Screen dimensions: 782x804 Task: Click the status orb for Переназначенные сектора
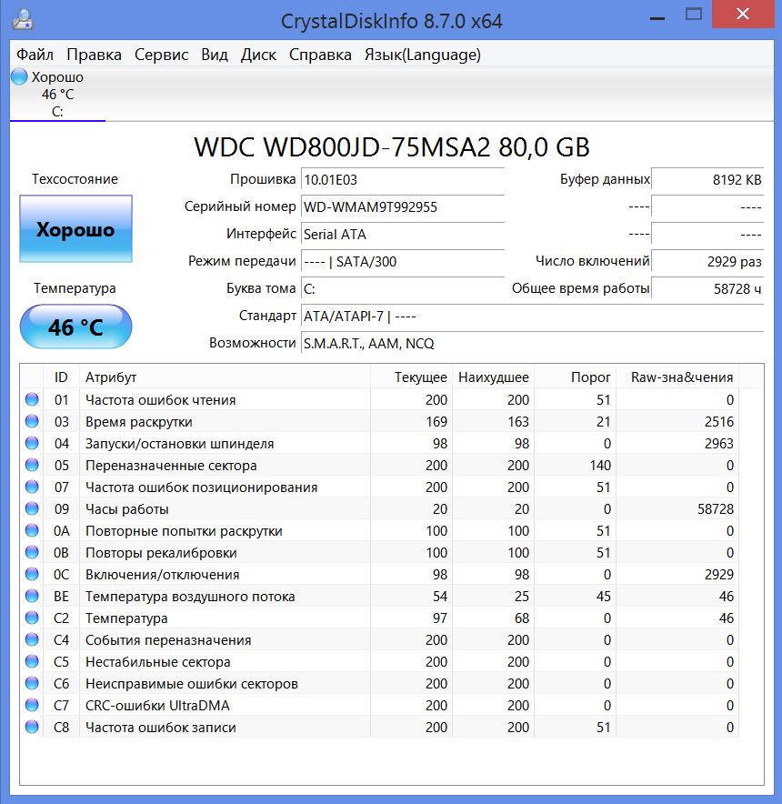[x=32, y=465]
